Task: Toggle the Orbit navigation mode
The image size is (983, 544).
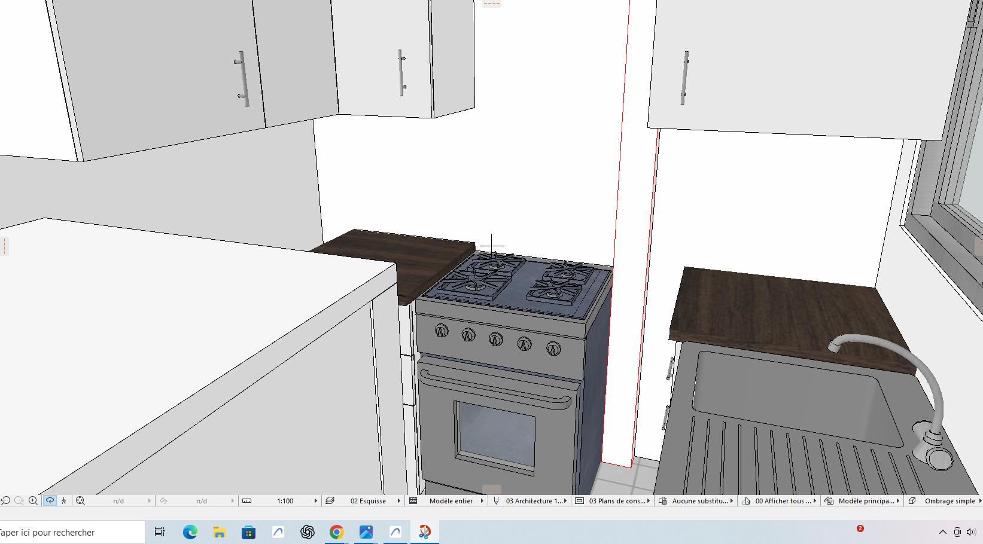Action: click(x=50, y=501)
